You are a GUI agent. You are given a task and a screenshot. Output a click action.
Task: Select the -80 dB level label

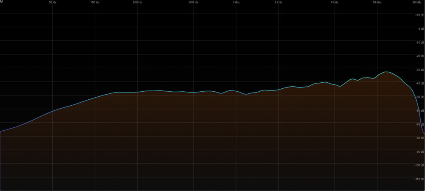tap(419, 138)
